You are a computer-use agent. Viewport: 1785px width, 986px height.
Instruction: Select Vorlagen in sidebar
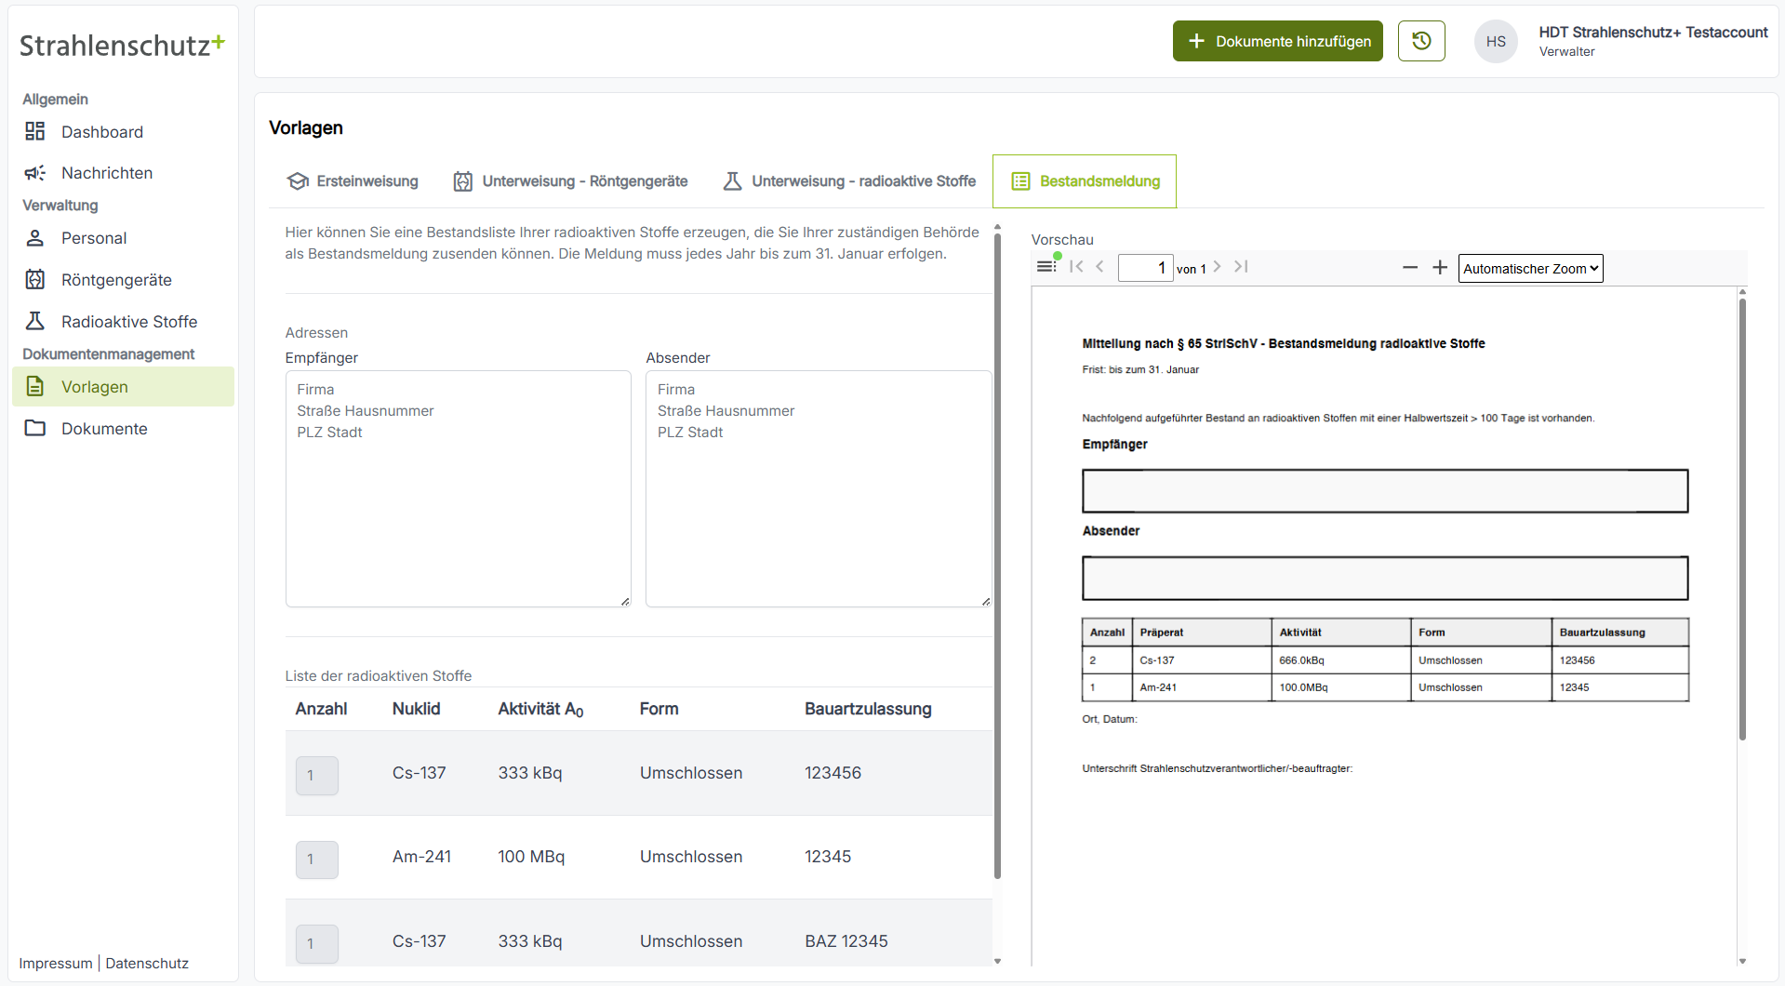coord(123,387)
